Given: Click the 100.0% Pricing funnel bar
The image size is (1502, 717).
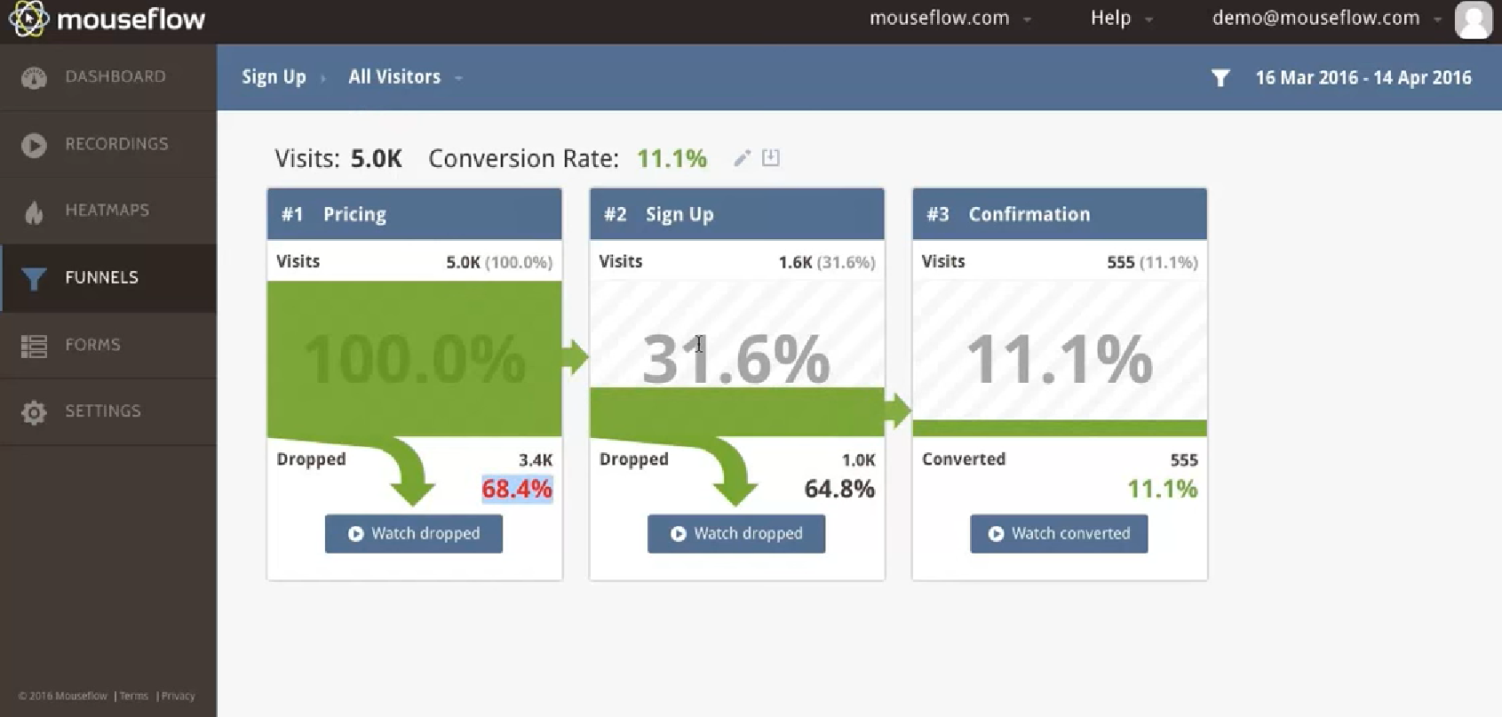Looking at the screenshot, I should [x=415, y=359].
